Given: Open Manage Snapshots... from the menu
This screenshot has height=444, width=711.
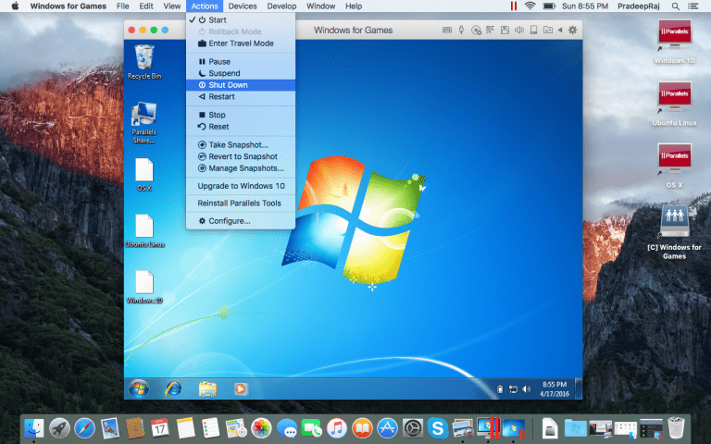Looking at the screenshot, I should click(241, 168).
